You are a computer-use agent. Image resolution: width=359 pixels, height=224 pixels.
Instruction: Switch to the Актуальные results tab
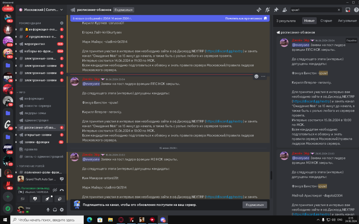[347, 21]
